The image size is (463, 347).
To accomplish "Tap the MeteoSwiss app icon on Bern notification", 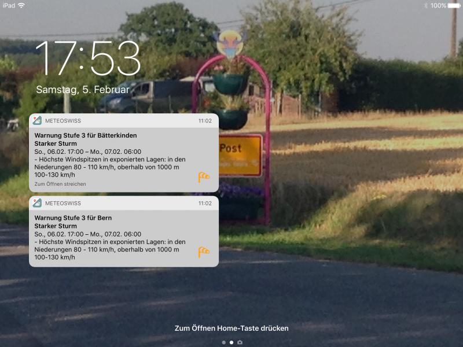I will pyautogui.click(x=37, y=203).
